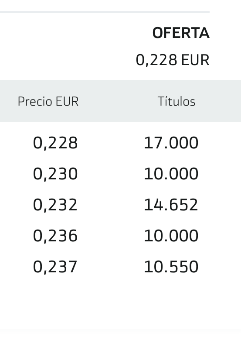Select the 0,236 price cell
The height and width of the screenshot is (347, 241).
pos(55,236)
